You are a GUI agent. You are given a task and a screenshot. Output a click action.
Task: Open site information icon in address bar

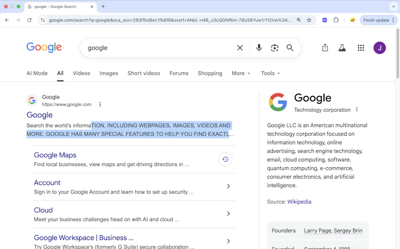[x=43, y=20]
